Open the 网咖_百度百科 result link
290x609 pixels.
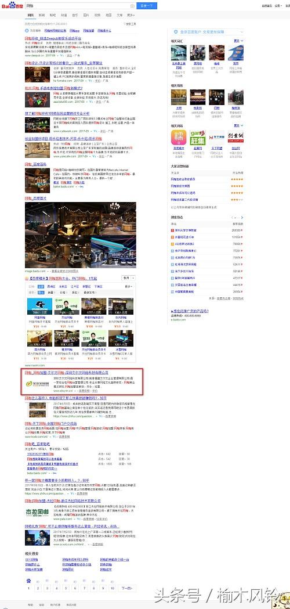click(36, 164)
